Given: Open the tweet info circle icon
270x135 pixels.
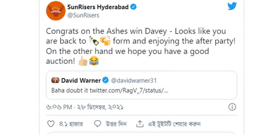Looking at the screenshot, I should coord(232,107).
